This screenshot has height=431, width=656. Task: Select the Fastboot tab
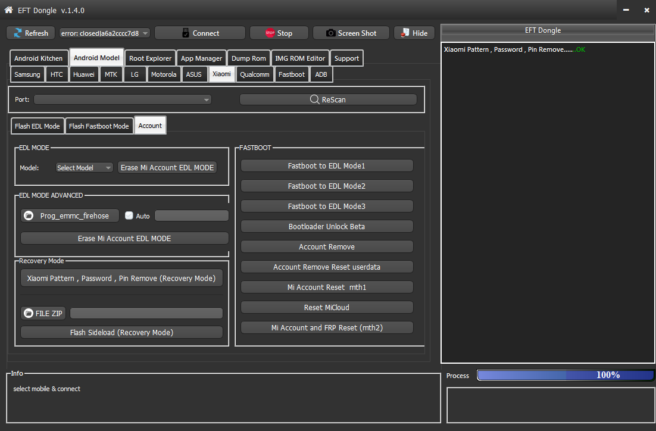tap(292, 74)
